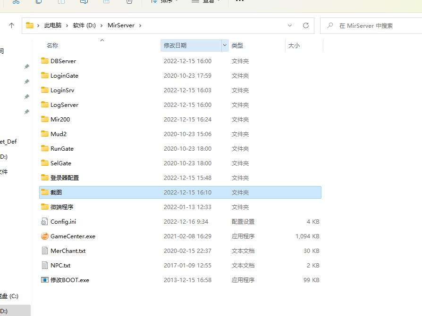Open the address bar history dropdown
Image resolution: width=422 pixels, height=316 pixels.
[290, 25]
